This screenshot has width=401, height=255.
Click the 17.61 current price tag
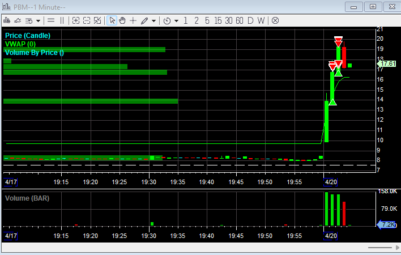(x=387, y=63)
